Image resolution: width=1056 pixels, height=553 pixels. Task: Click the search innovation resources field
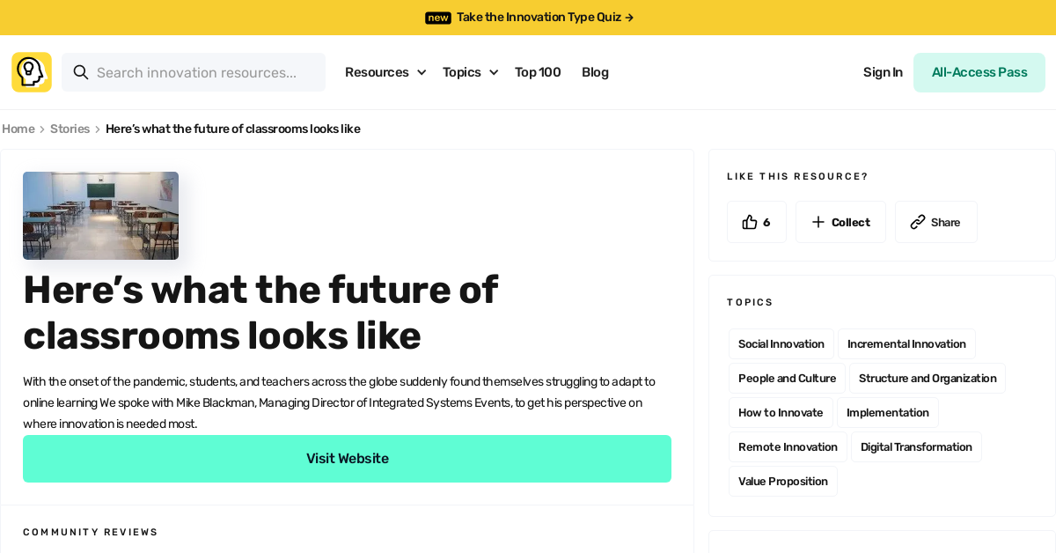202,72
